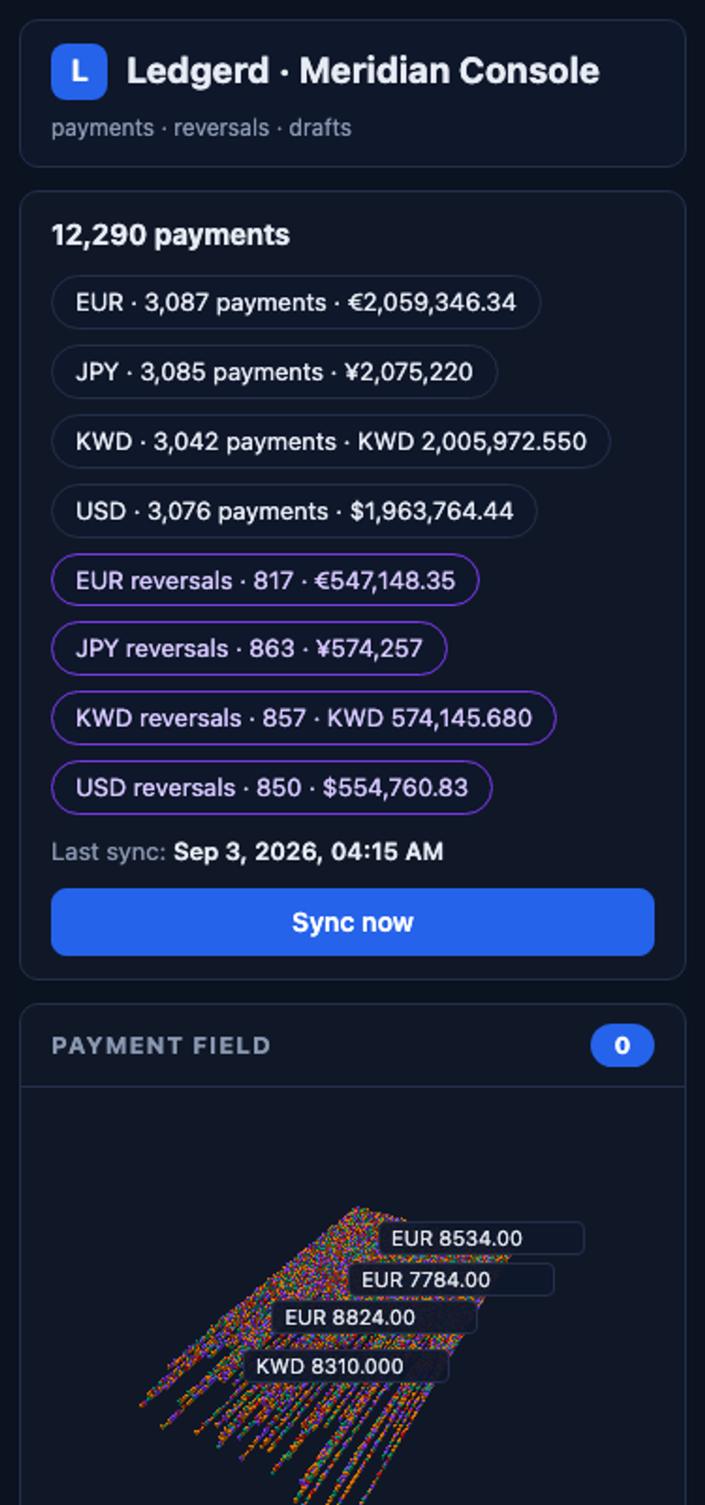Click the payments · reversals · drafts subtitle
Image resolution: width=705 pixels, height=1505 pixels.
coord(202,128)
